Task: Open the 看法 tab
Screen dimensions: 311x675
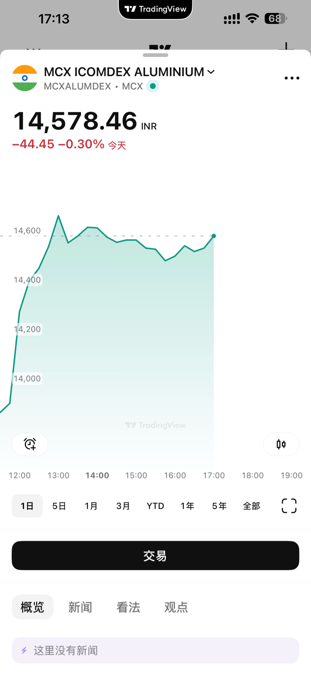Action: (128, 607)
